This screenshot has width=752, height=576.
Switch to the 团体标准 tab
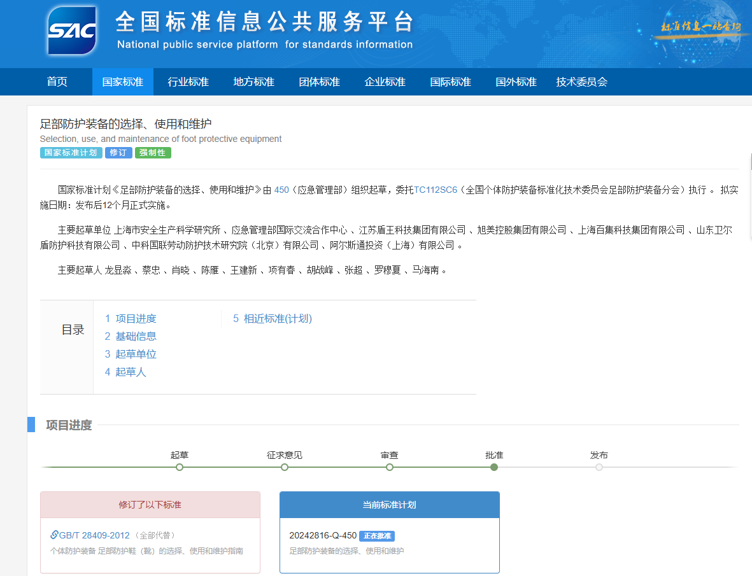[x=320, y=82]
